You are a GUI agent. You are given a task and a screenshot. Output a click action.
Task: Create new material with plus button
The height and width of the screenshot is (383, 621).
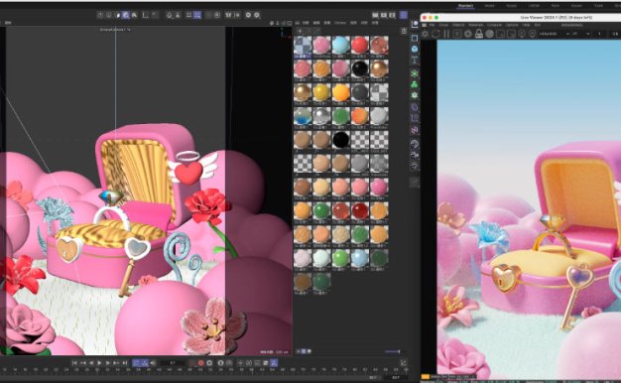(300, 31)
